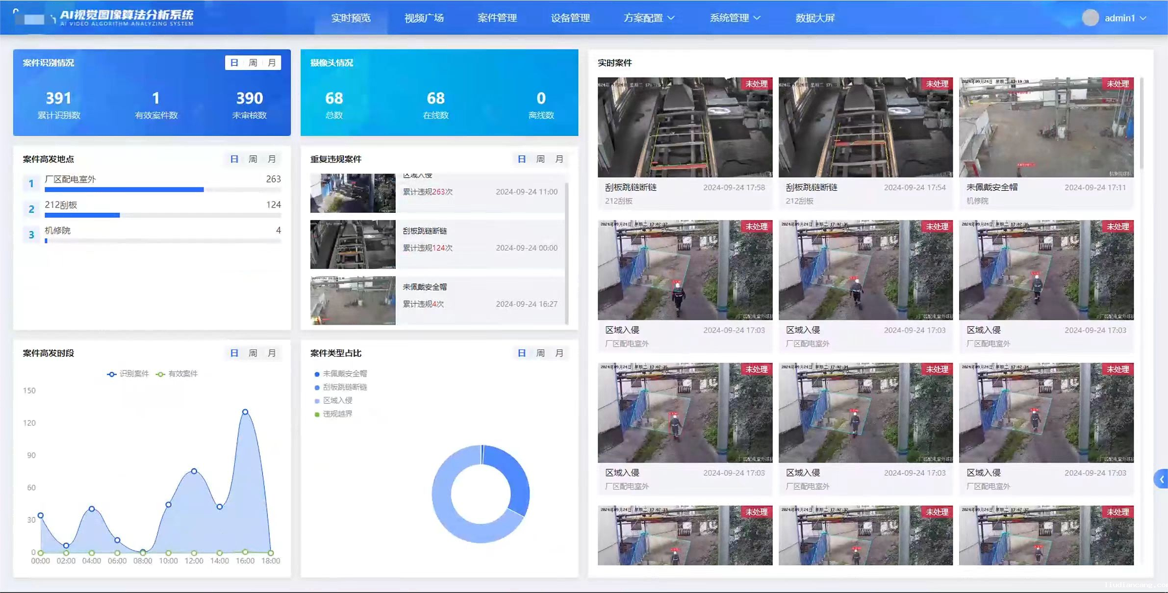Click the system logo icon in header

[32, 18]
